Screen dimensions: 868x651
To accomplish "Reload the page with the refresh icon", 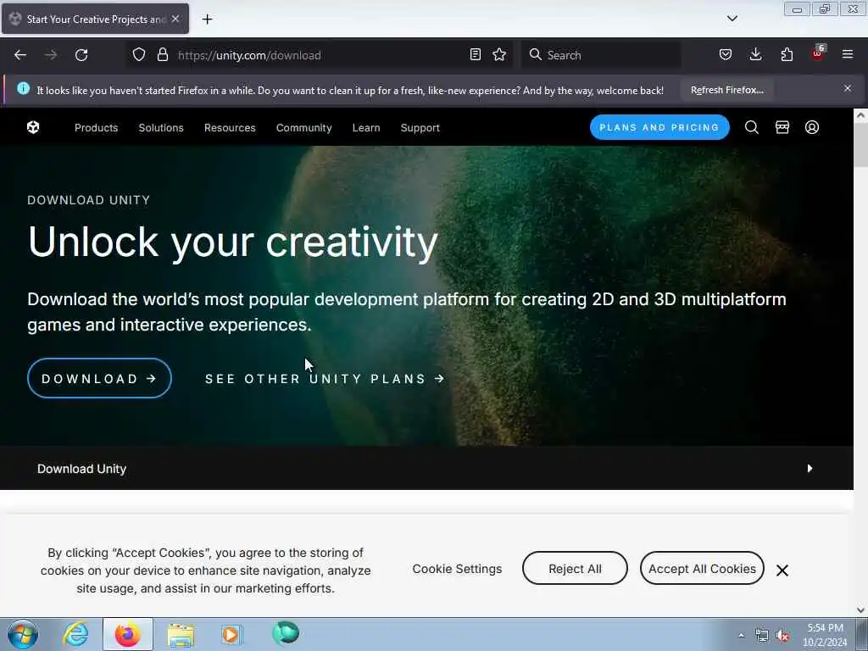I will point(81,55).
